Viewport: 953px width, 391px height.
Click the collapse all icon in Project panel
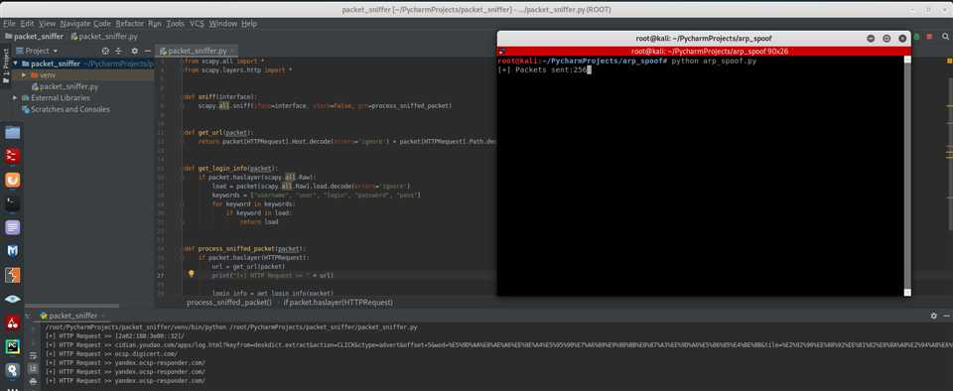point(118,51)
